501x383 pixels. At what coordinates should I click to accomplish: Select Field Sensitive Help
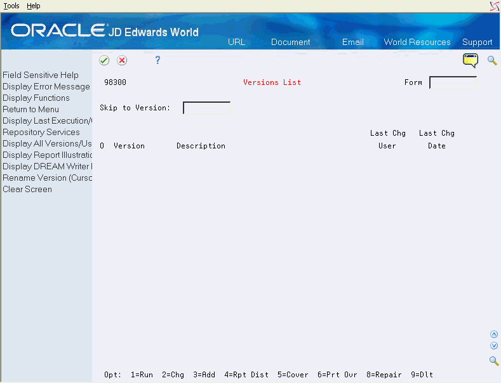[x=41, y=75]
